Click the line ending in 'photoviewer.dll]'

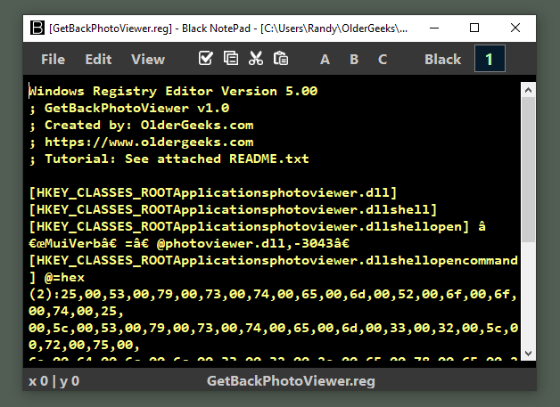(213, 192)
